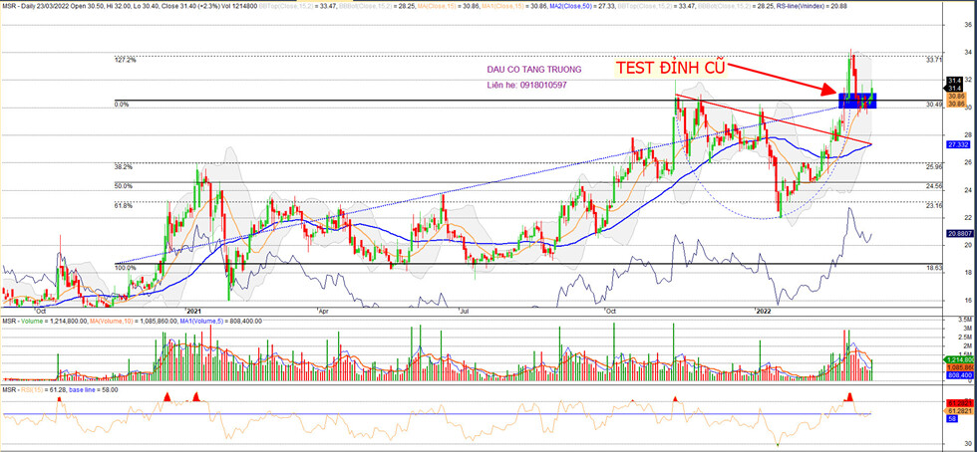977x452 pixels.
Task: Click the 3.5M volume axis label
Action: 967,320
